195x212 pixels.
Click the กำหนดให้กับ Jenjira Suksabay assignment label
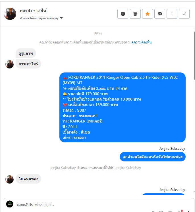[39, 18]
